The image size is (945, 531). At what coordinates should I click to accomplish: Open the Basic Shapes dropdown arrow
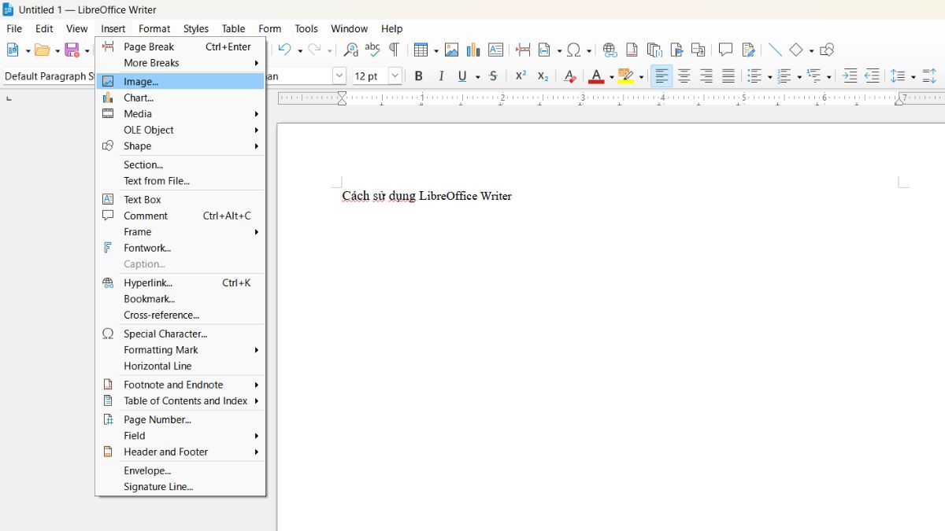coord(811,50)
